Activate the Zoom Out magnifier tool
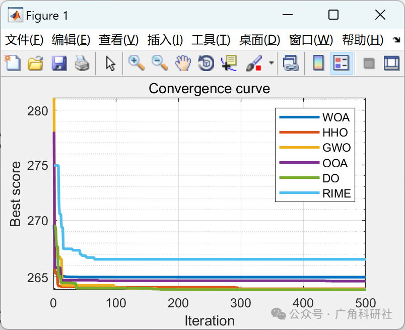This screenshot has height=330, width=405. point(160,63)
